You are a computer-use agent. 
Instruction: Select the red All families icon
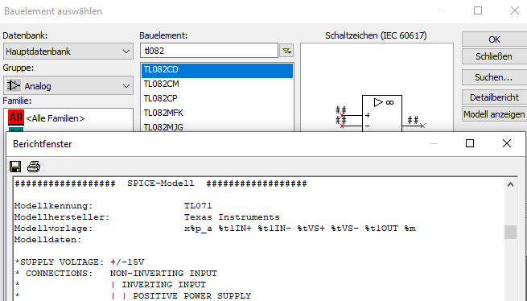click(16, 118)
